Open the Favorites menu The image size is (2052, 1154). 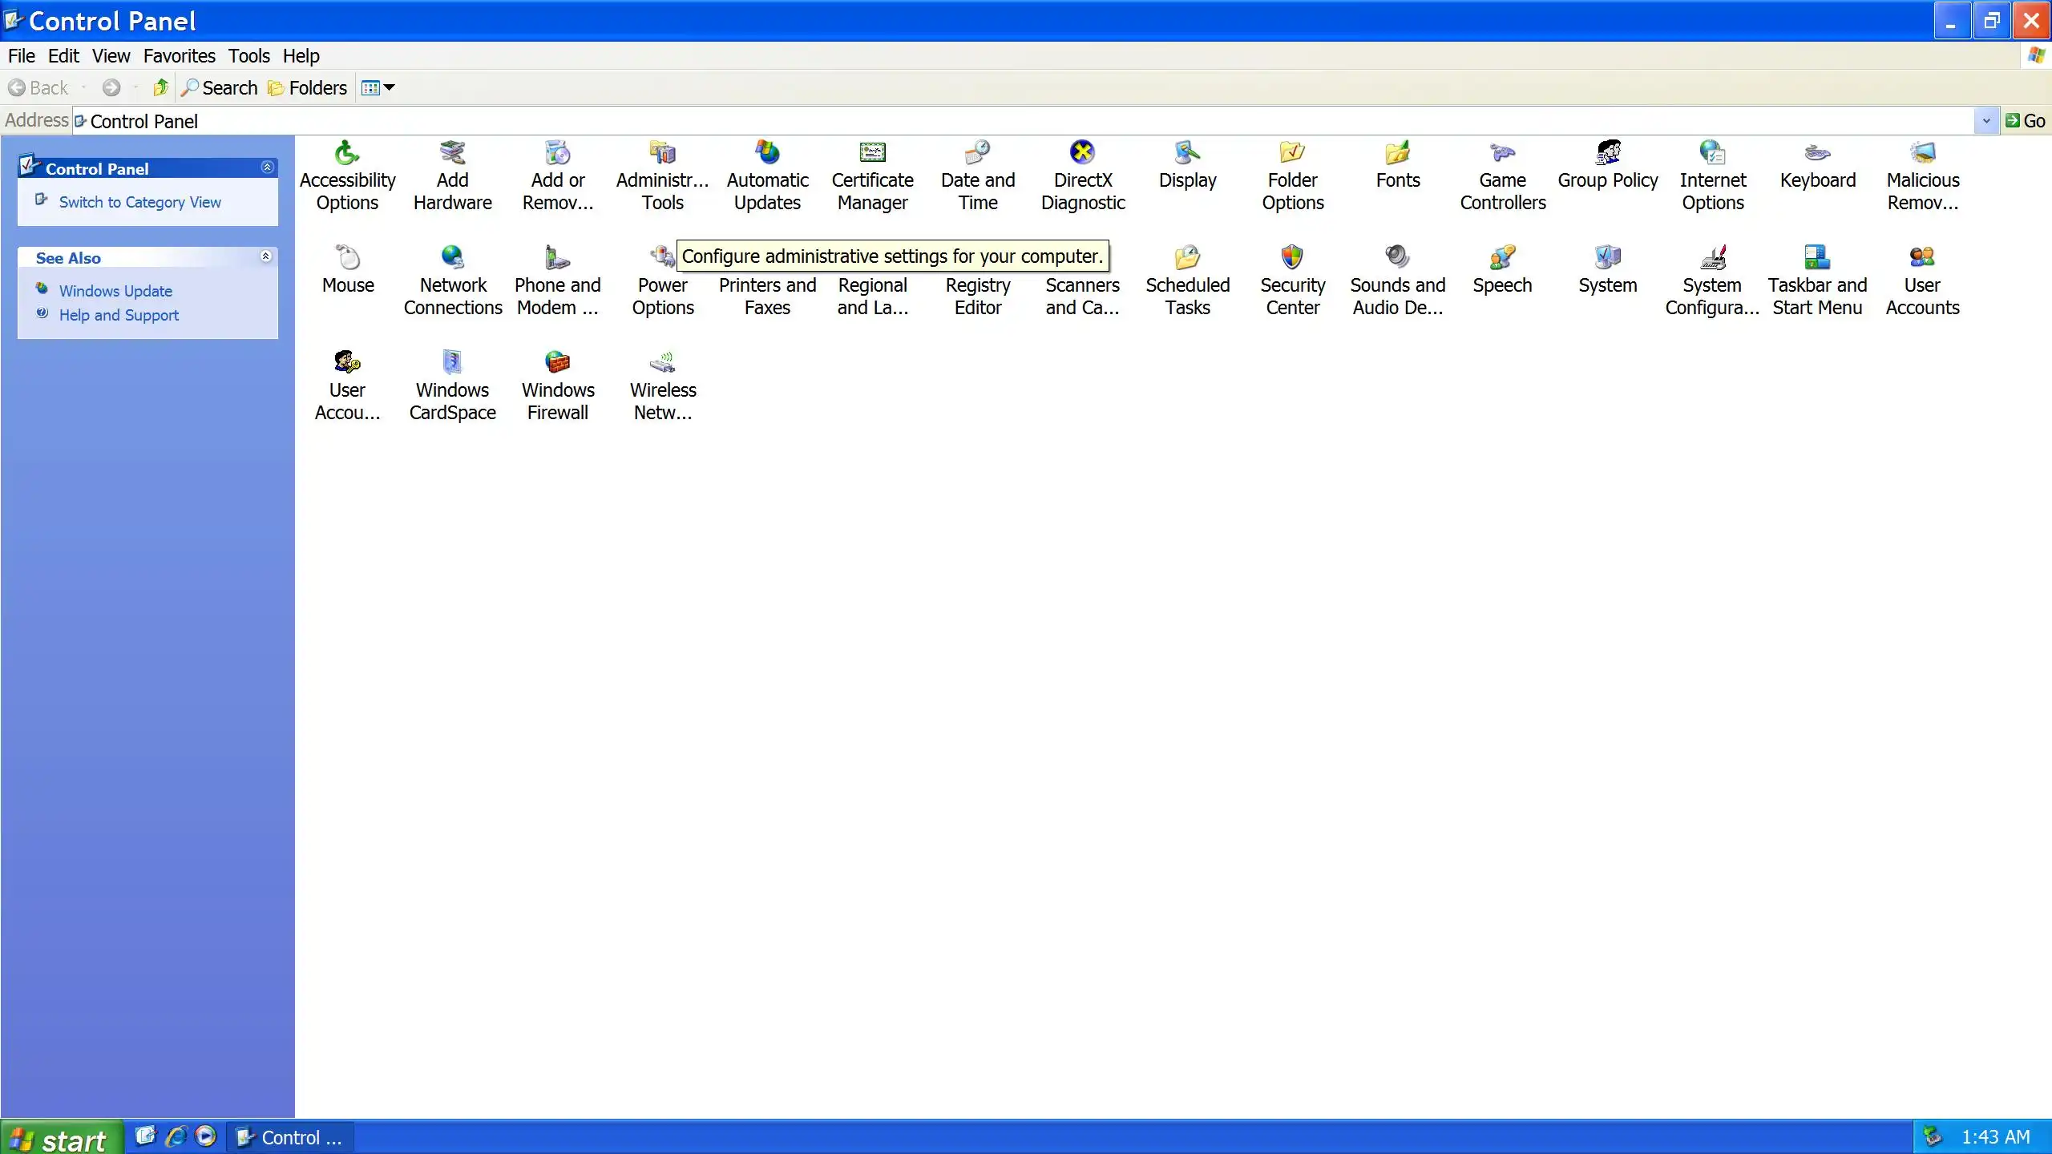coord(179,56)
